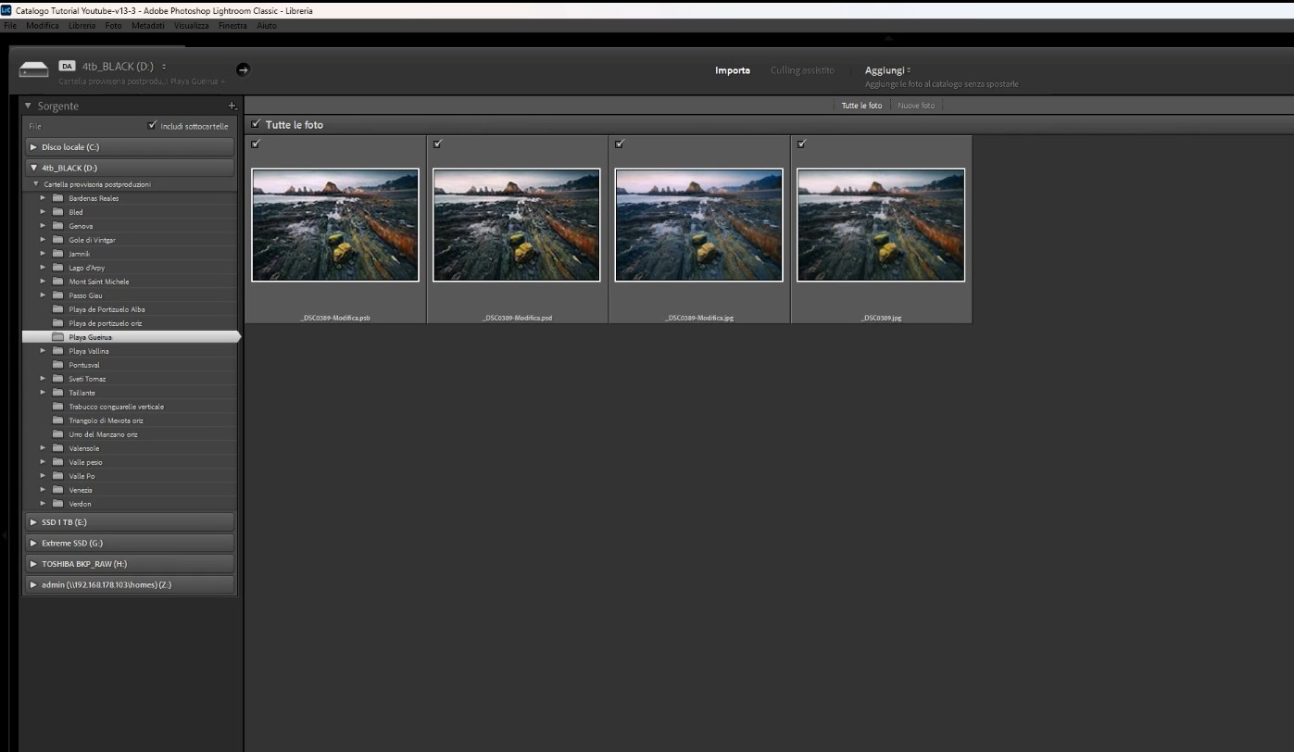Open the Metadati menu
The width and height of the screenshot is (1294, 752).
(147, 25)
